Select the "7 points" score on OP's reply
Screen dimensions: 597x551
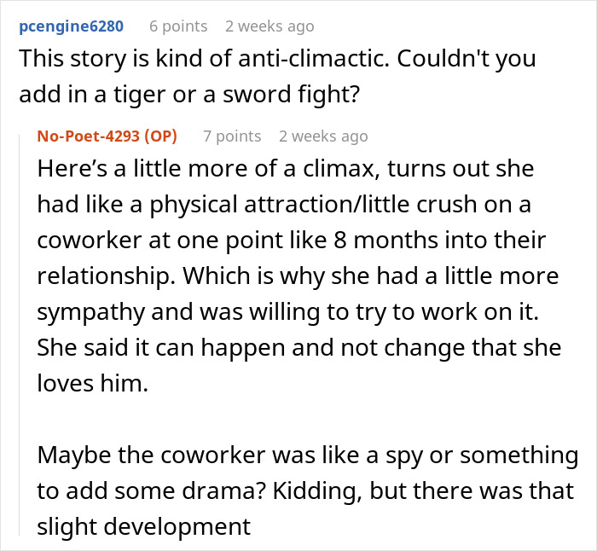232,136
